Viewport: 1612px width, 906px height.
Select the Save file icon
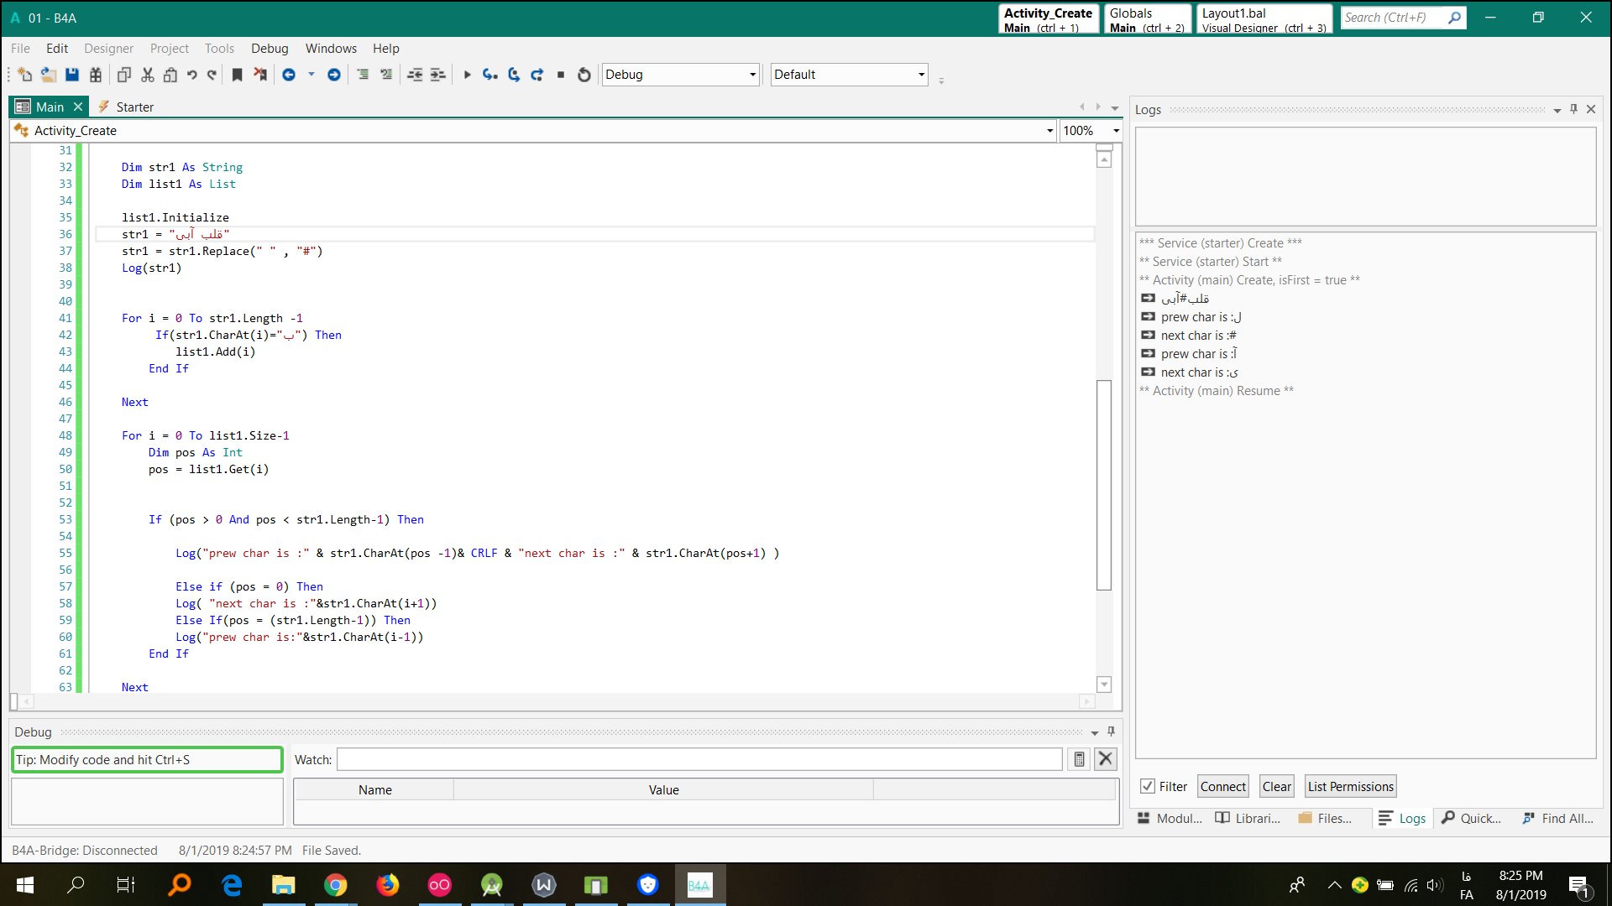pos(71,74)
